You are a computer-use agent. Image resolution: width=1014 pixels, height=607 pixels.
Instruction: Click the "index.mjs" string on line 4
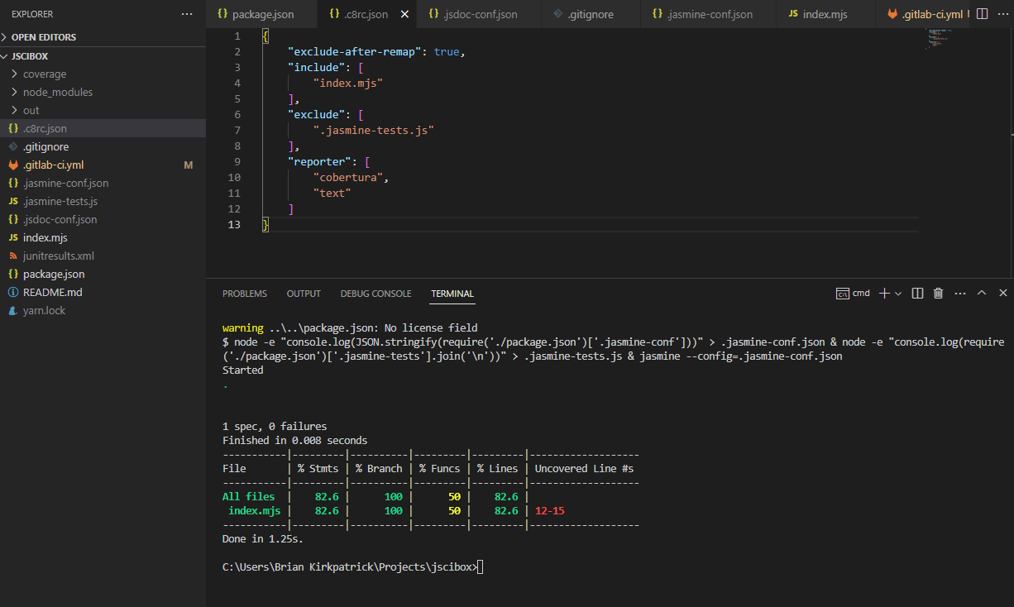(347, 83)
